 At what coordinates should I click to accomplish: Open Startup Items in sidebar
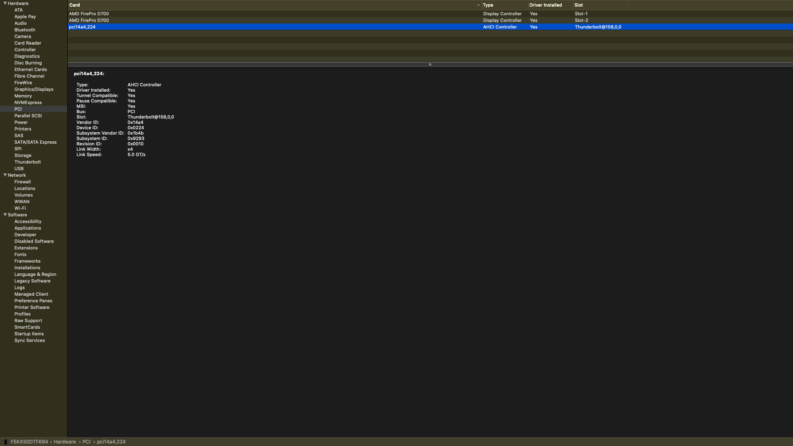(29, 334)
